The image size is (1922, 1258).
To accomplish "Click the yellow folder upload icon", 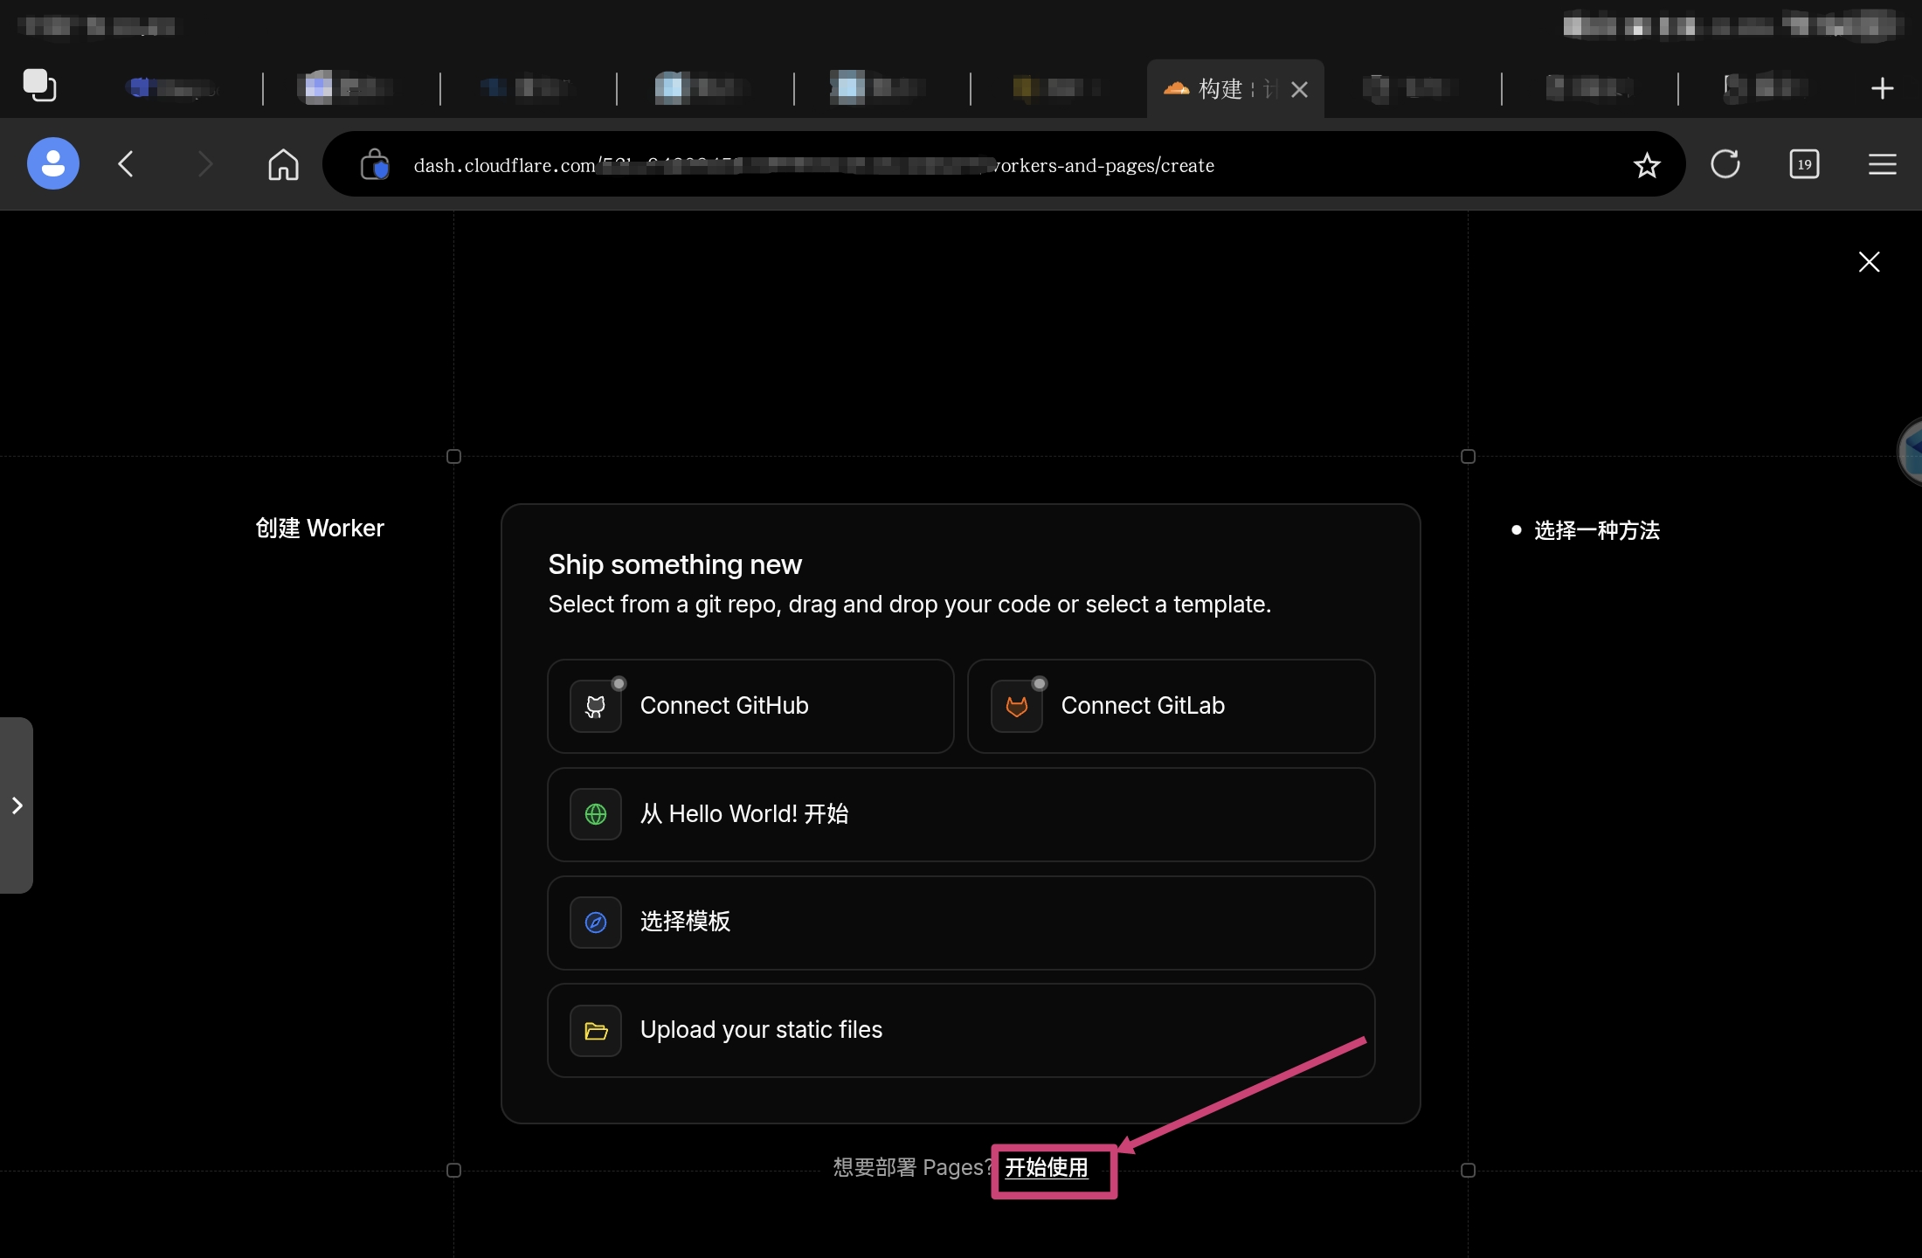I will coord(595,1031).
